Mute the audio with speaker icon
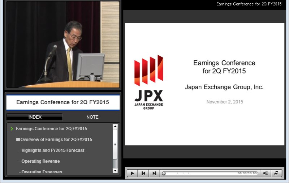 coord(266,173)
